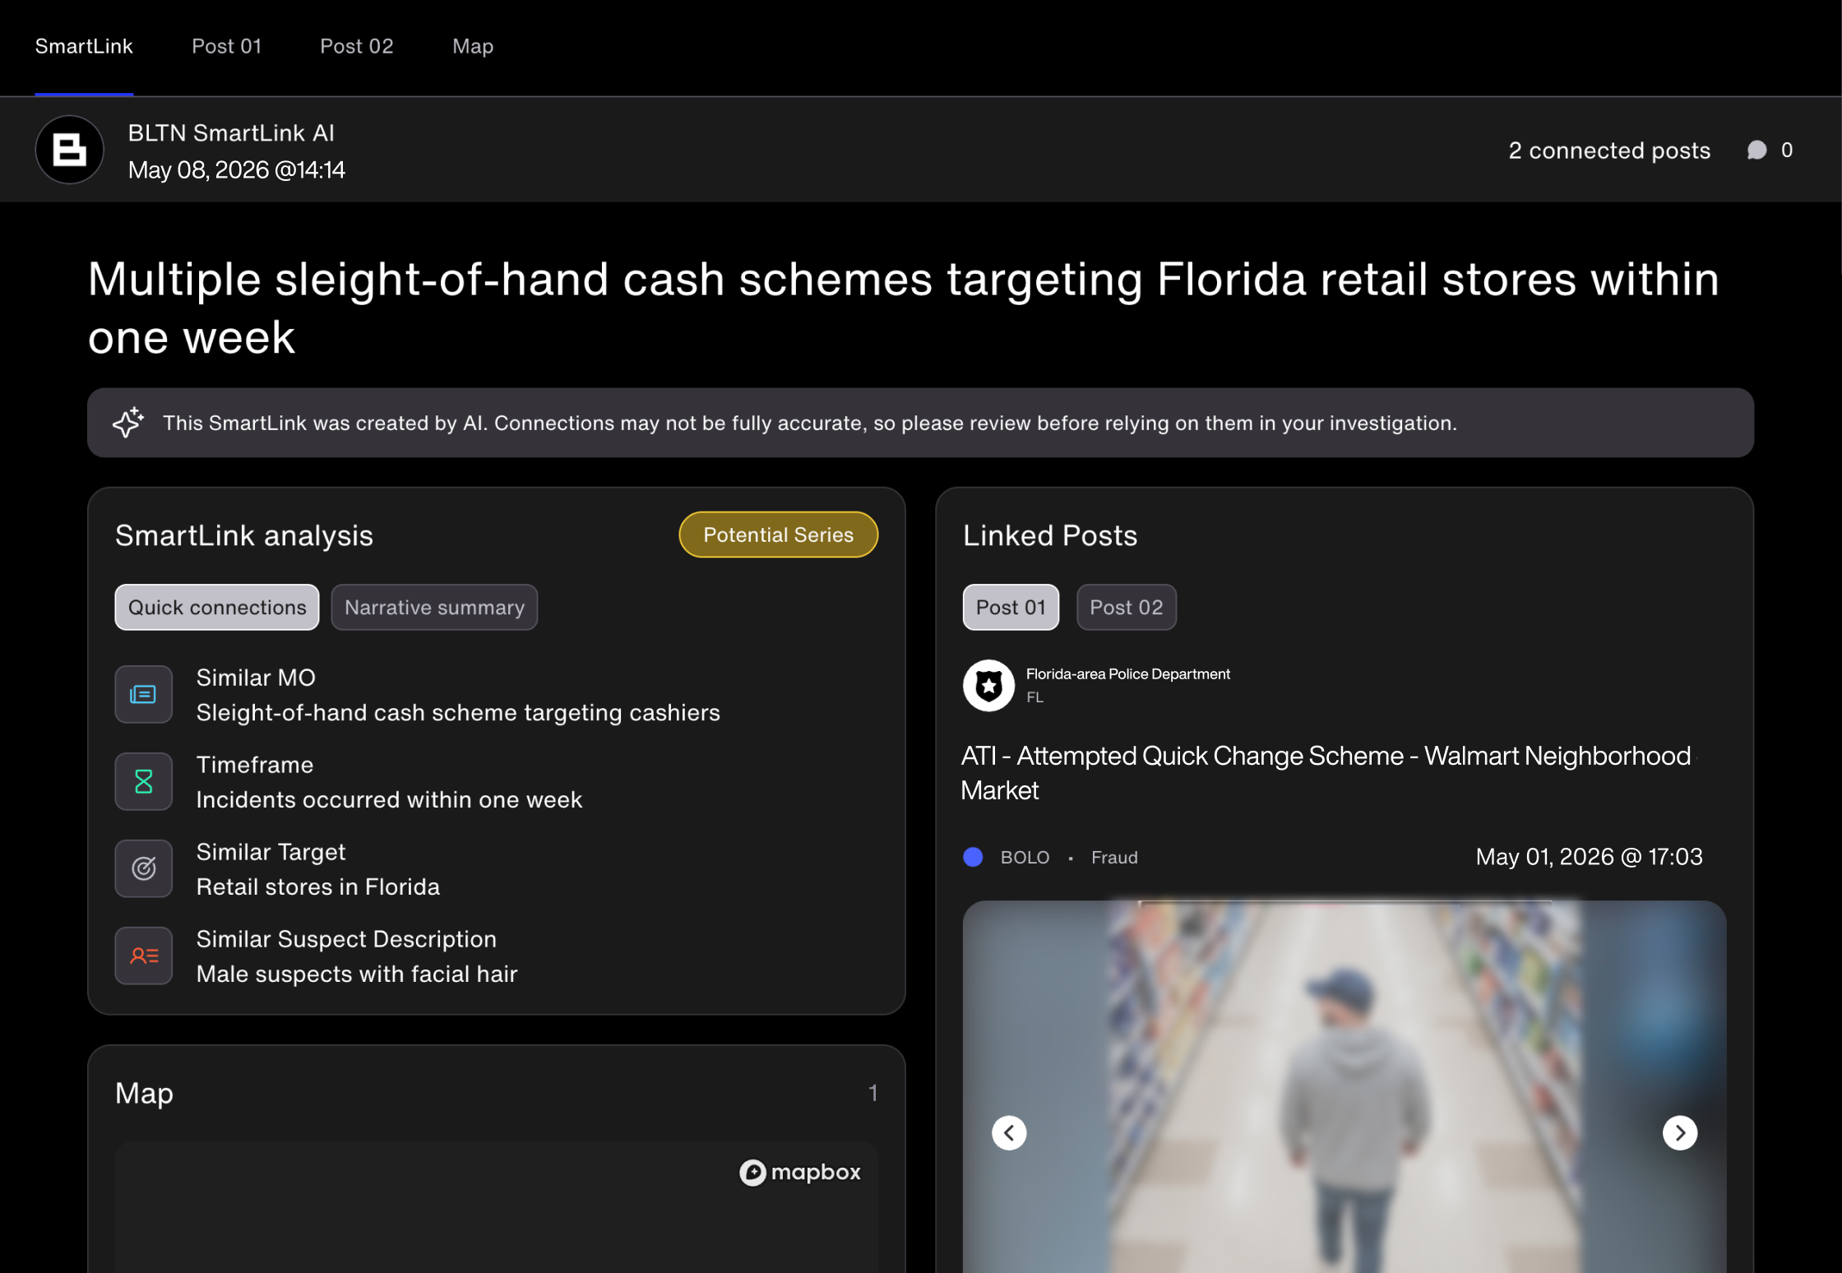Click the police department badge icon
Viewport: 1842px width, 1273px height.
[988, 685]
